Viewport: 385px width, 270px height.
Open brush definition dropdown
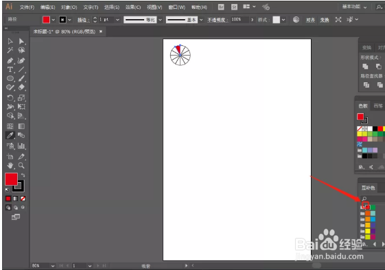[x=201, y=20]
